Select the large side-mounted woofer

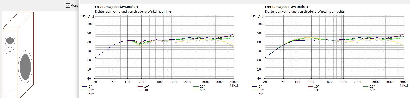pos(25,67)
